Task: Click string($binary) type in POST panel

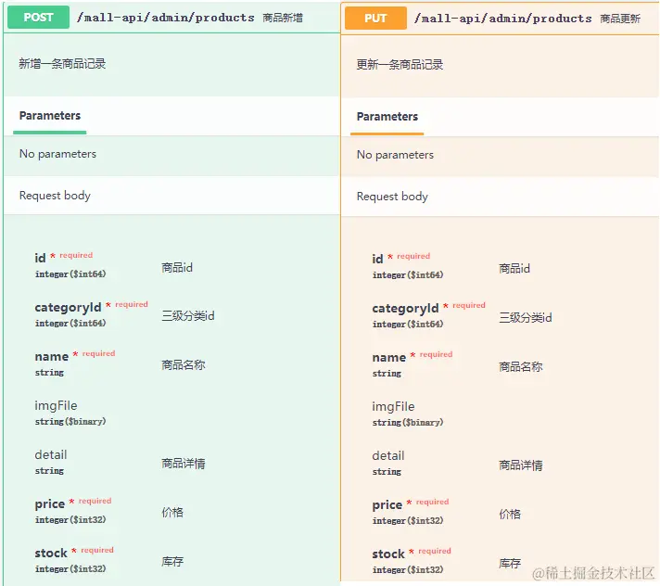Action: [x=70, y=421]
